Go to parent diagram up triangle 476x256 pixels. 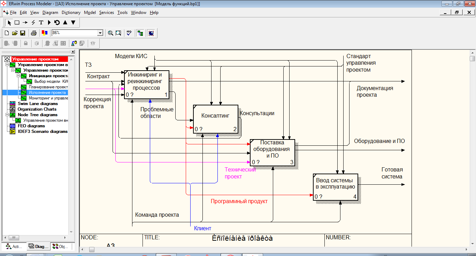(x=65, y=23)
